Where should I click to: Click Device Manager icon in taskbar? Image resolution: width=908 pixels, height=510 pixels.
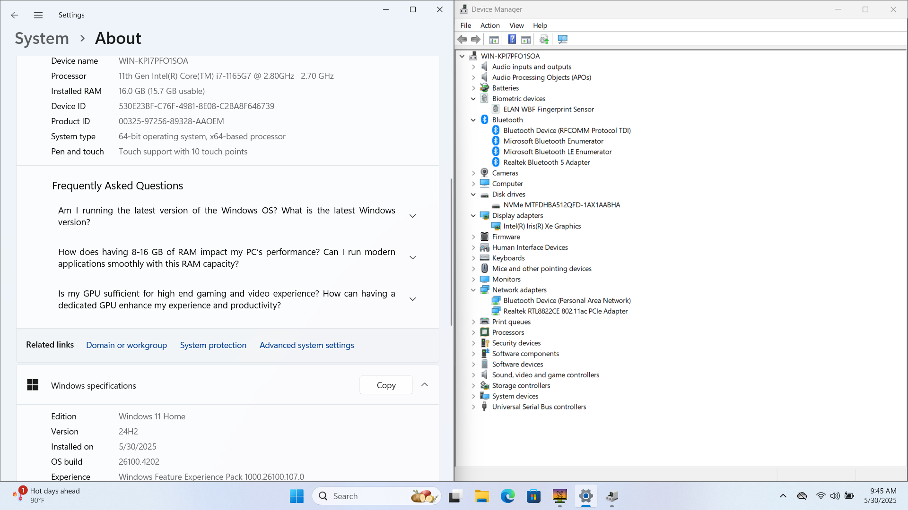pos(612,496)
